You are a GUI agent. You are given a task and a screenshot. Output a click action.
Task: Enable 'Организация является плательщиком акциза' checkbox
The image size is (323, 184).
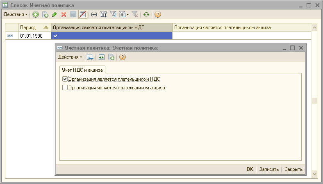coord(64,87)
